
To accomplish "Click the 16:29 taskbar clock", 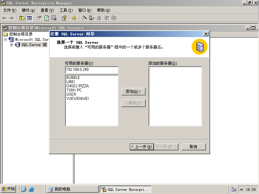I will click(251, 189).
